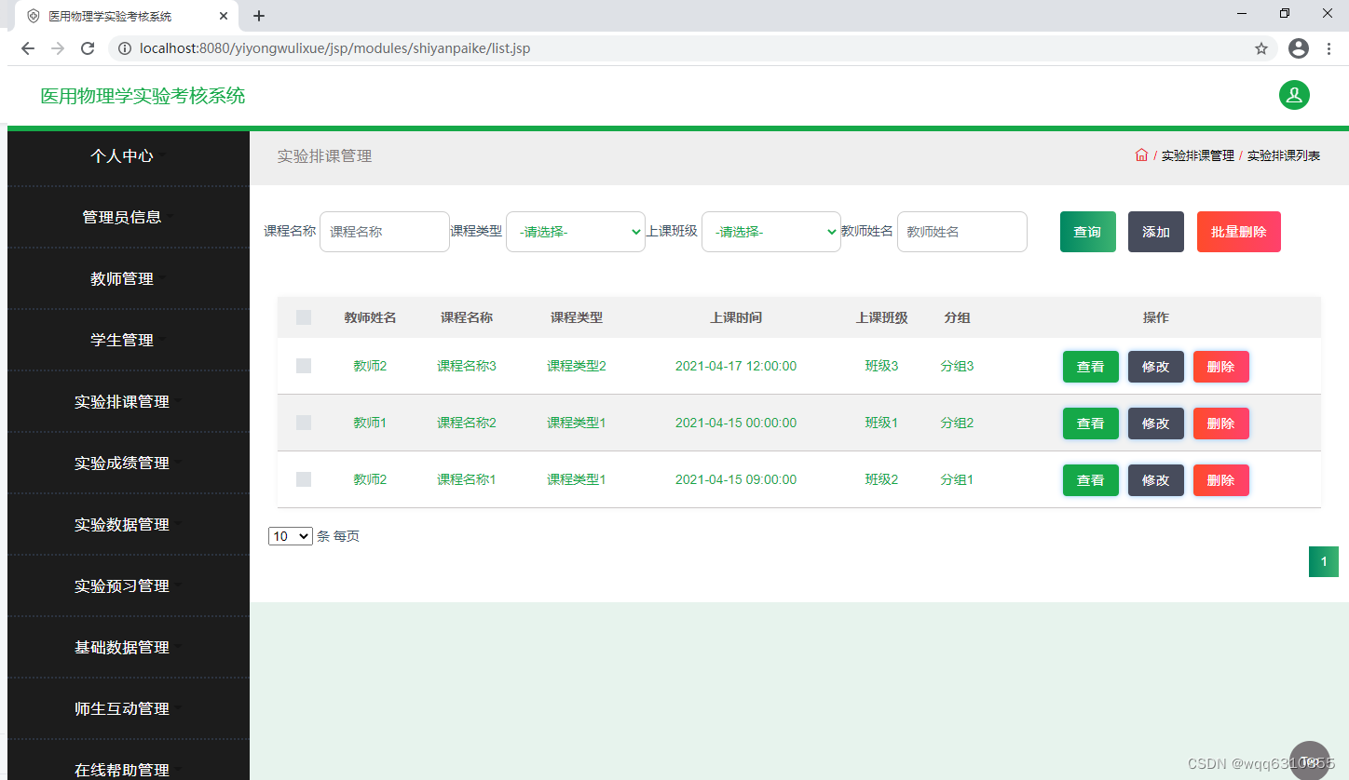Click the 班级3 table cell
Image resolution: width=1349 pixels, height=780 pixels.
pyautogui.click(x=881, y=366)
